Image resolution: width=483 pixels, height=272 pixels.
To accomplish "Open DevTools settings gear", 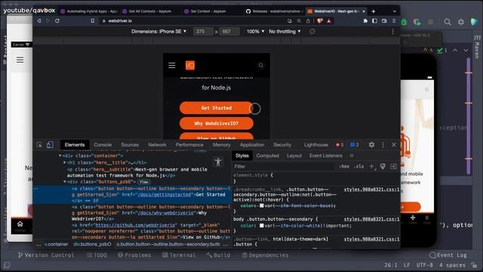I will (x=372, y=144).
